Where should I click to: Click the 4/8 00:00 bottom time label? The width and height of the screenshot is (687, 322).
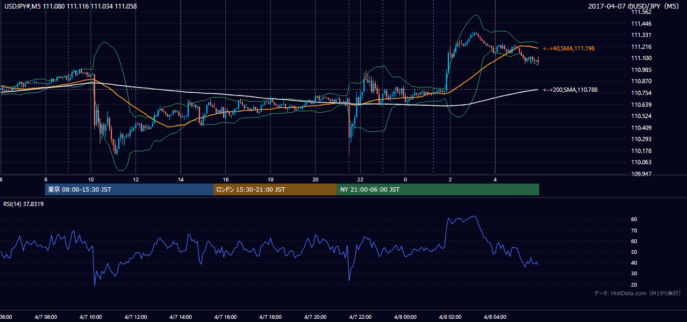click(405, 317)
